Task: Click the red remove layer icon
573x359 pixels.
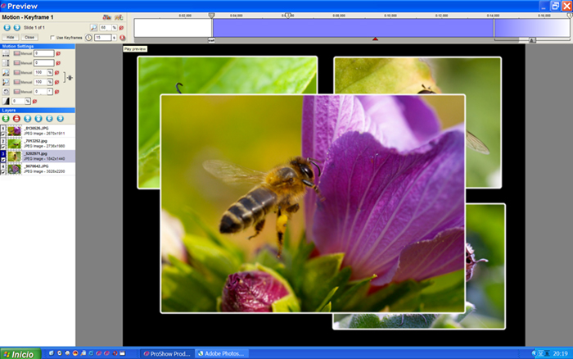Action: coord(17,118)
